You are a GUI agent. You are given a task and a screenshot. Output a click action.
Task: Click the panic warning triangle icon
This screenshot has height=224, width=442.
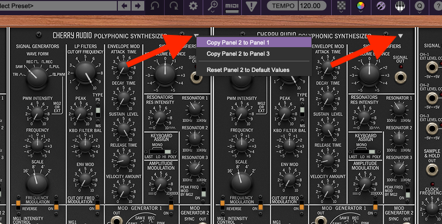251,6
